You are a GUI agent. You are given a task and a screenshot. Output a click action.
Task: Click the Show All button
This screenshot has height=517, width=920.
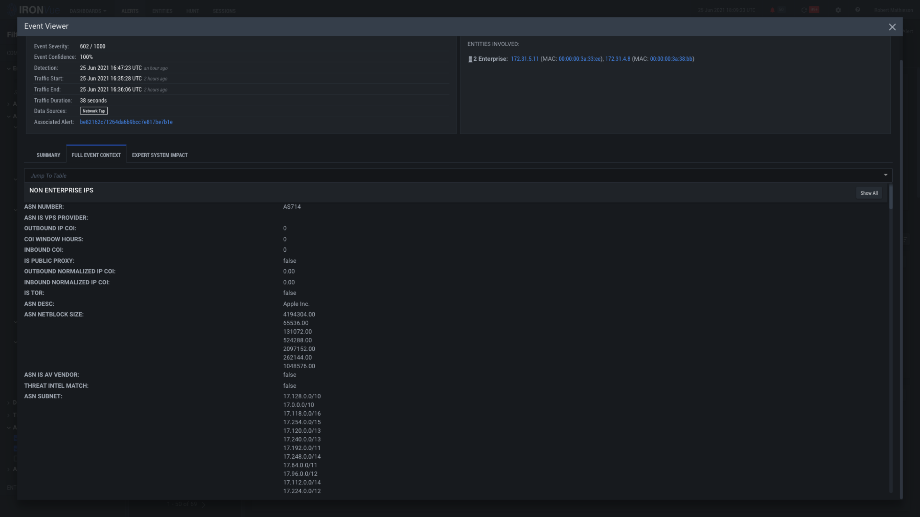point(869,193)
